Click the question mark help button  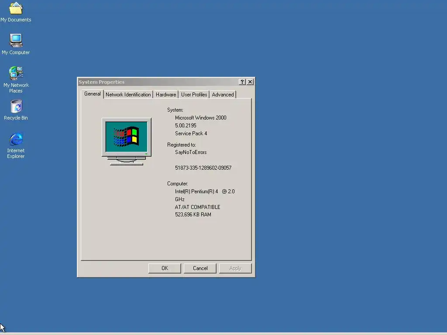242,82
